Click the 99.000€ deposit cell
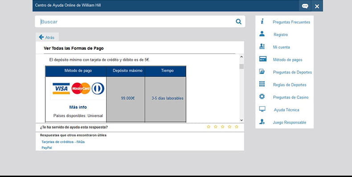Screen dimensions: 352x177 click(x=126, y=99)
